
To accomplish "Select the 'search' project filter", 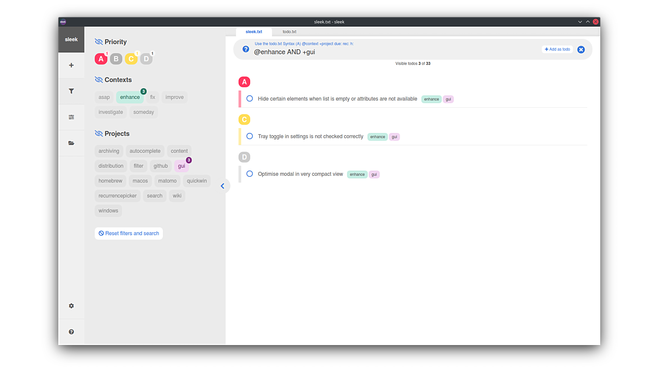I will (155, 195).
